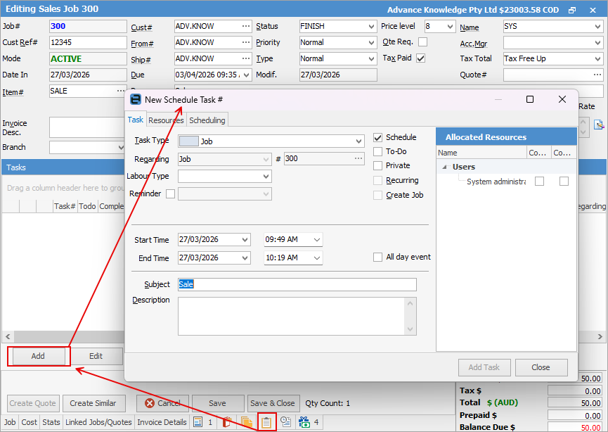Click the Cust# ellipsis lookup button
The width and height of the screenshot is (608, 432).
click(x=245, y=26)
